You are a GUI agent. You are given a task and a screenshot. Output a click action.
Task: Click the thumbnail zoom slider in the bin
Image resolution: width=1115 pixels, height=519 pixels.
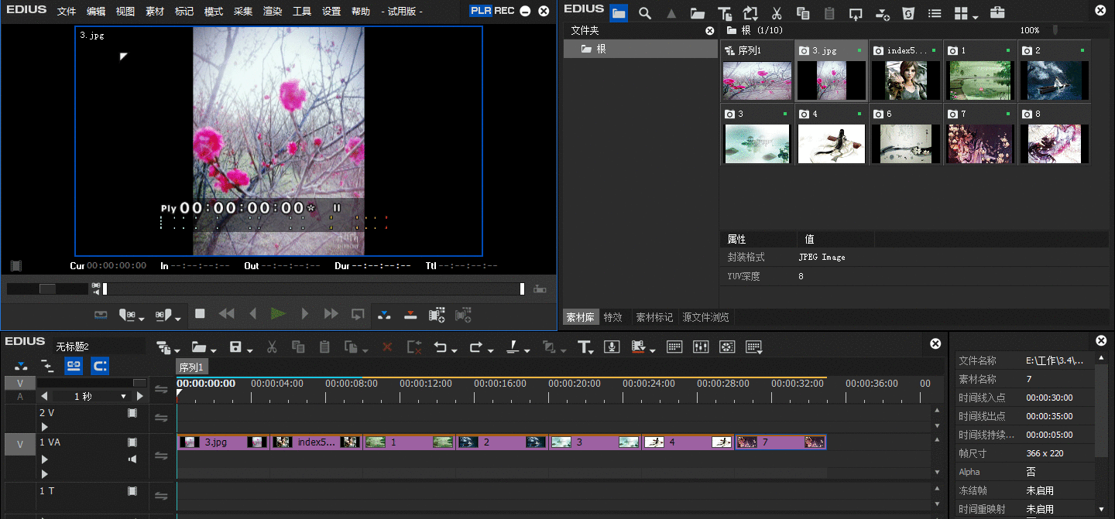pyautogui.click(x=1055, y=30)
